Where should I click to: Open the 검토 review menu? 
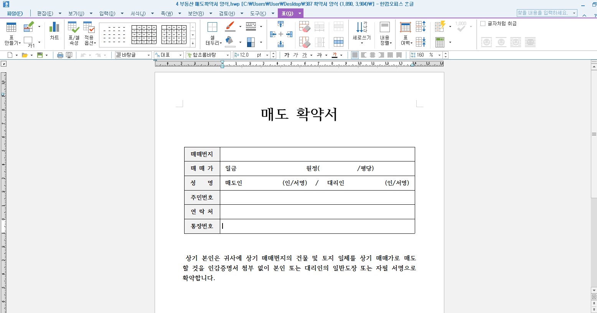pyautogui.click(x=227, y=13)
